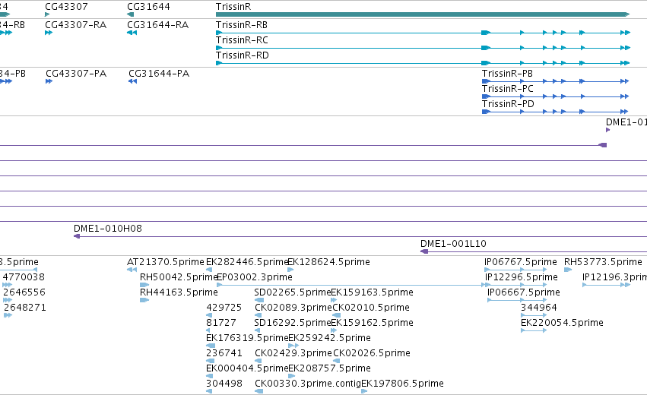Screen dimensions: 647x395
Task: Click the CK02026.5prime EST label
Action: tap(371, 353)
